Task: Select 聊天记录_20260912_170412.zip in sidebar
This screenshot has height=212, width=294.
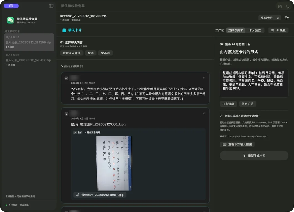Action: [x=29, y=60]
